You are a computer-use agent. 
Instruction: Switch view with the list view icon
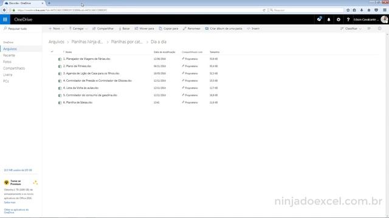click(x=369, y=28)
